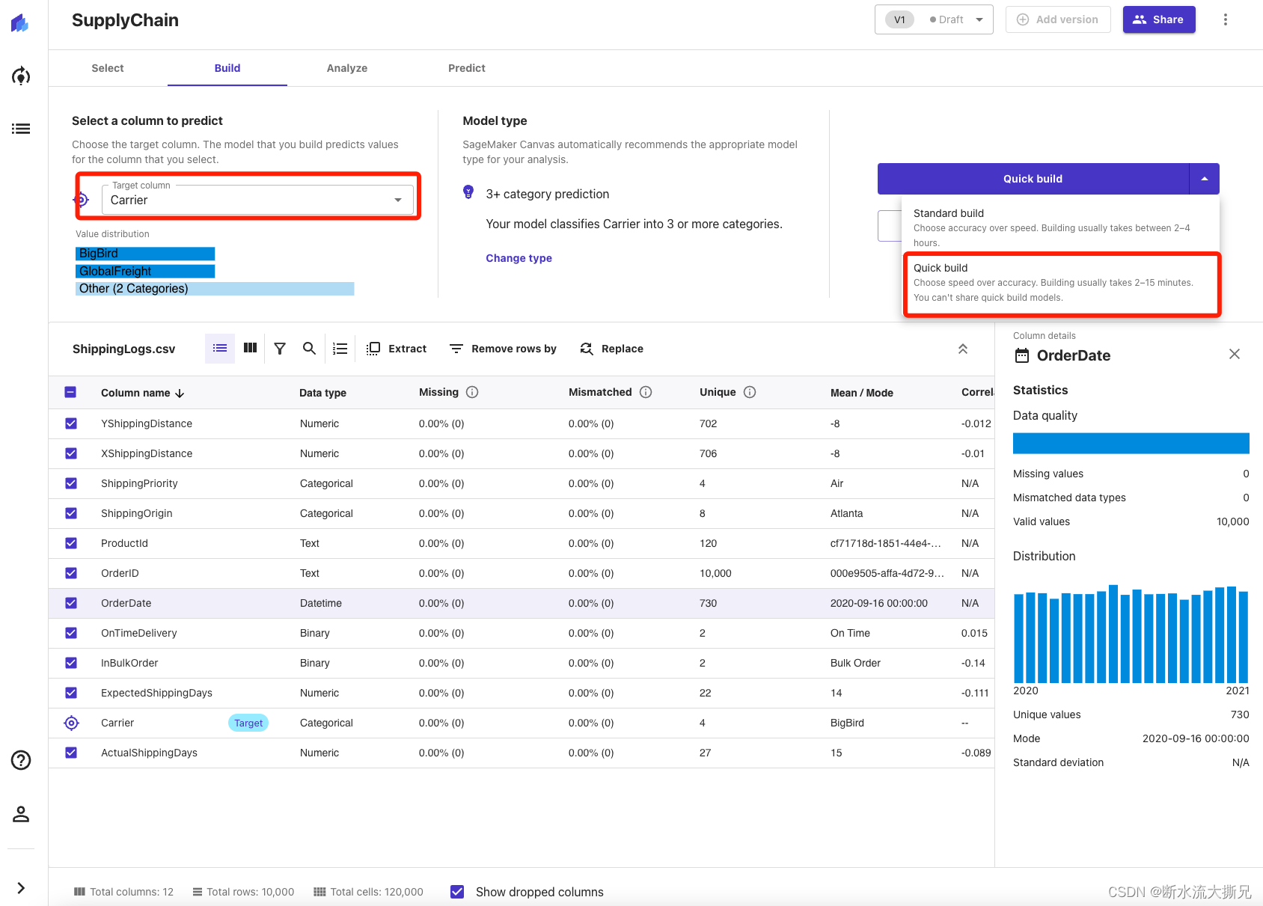Choose Standard build from the menu
The height and width of the screenshot is (906, 1263).
tap(1061, 227)
